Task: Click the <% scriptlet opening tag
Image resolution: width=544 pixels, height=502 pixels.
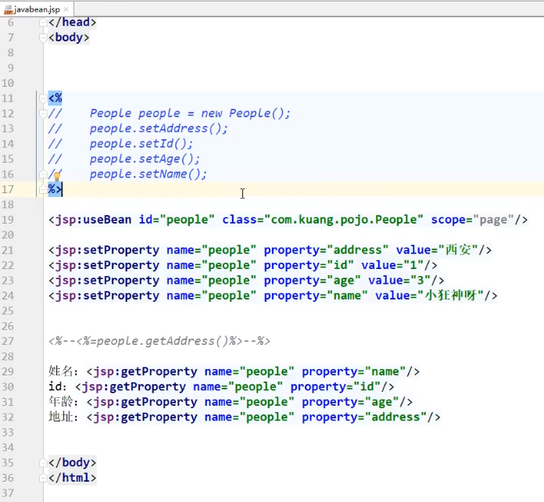Action: click(55, 99)
